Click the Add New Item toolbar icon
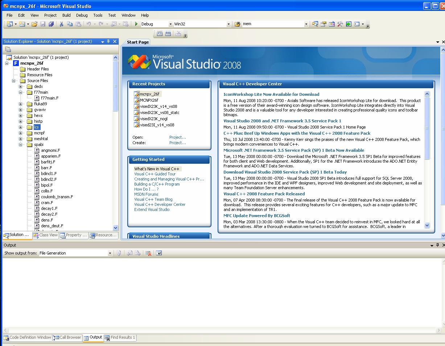This screenshot has width=445, height=346. [22, 24]
